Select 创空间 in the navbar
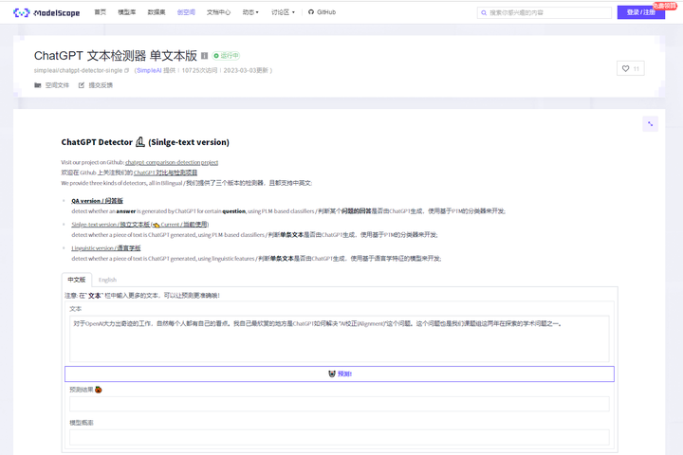 coord(186,12)
